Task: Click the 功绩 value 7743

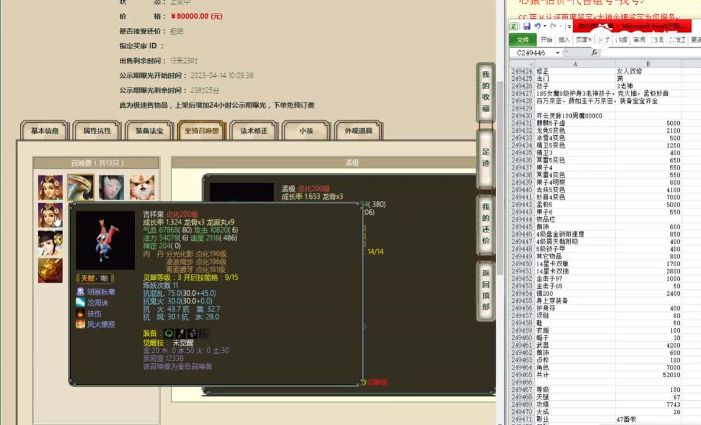Action: click(673, 404)
